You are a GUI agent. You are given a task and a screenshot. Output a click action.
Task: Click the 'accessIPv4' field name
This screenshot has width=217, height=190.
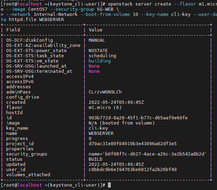20,77
